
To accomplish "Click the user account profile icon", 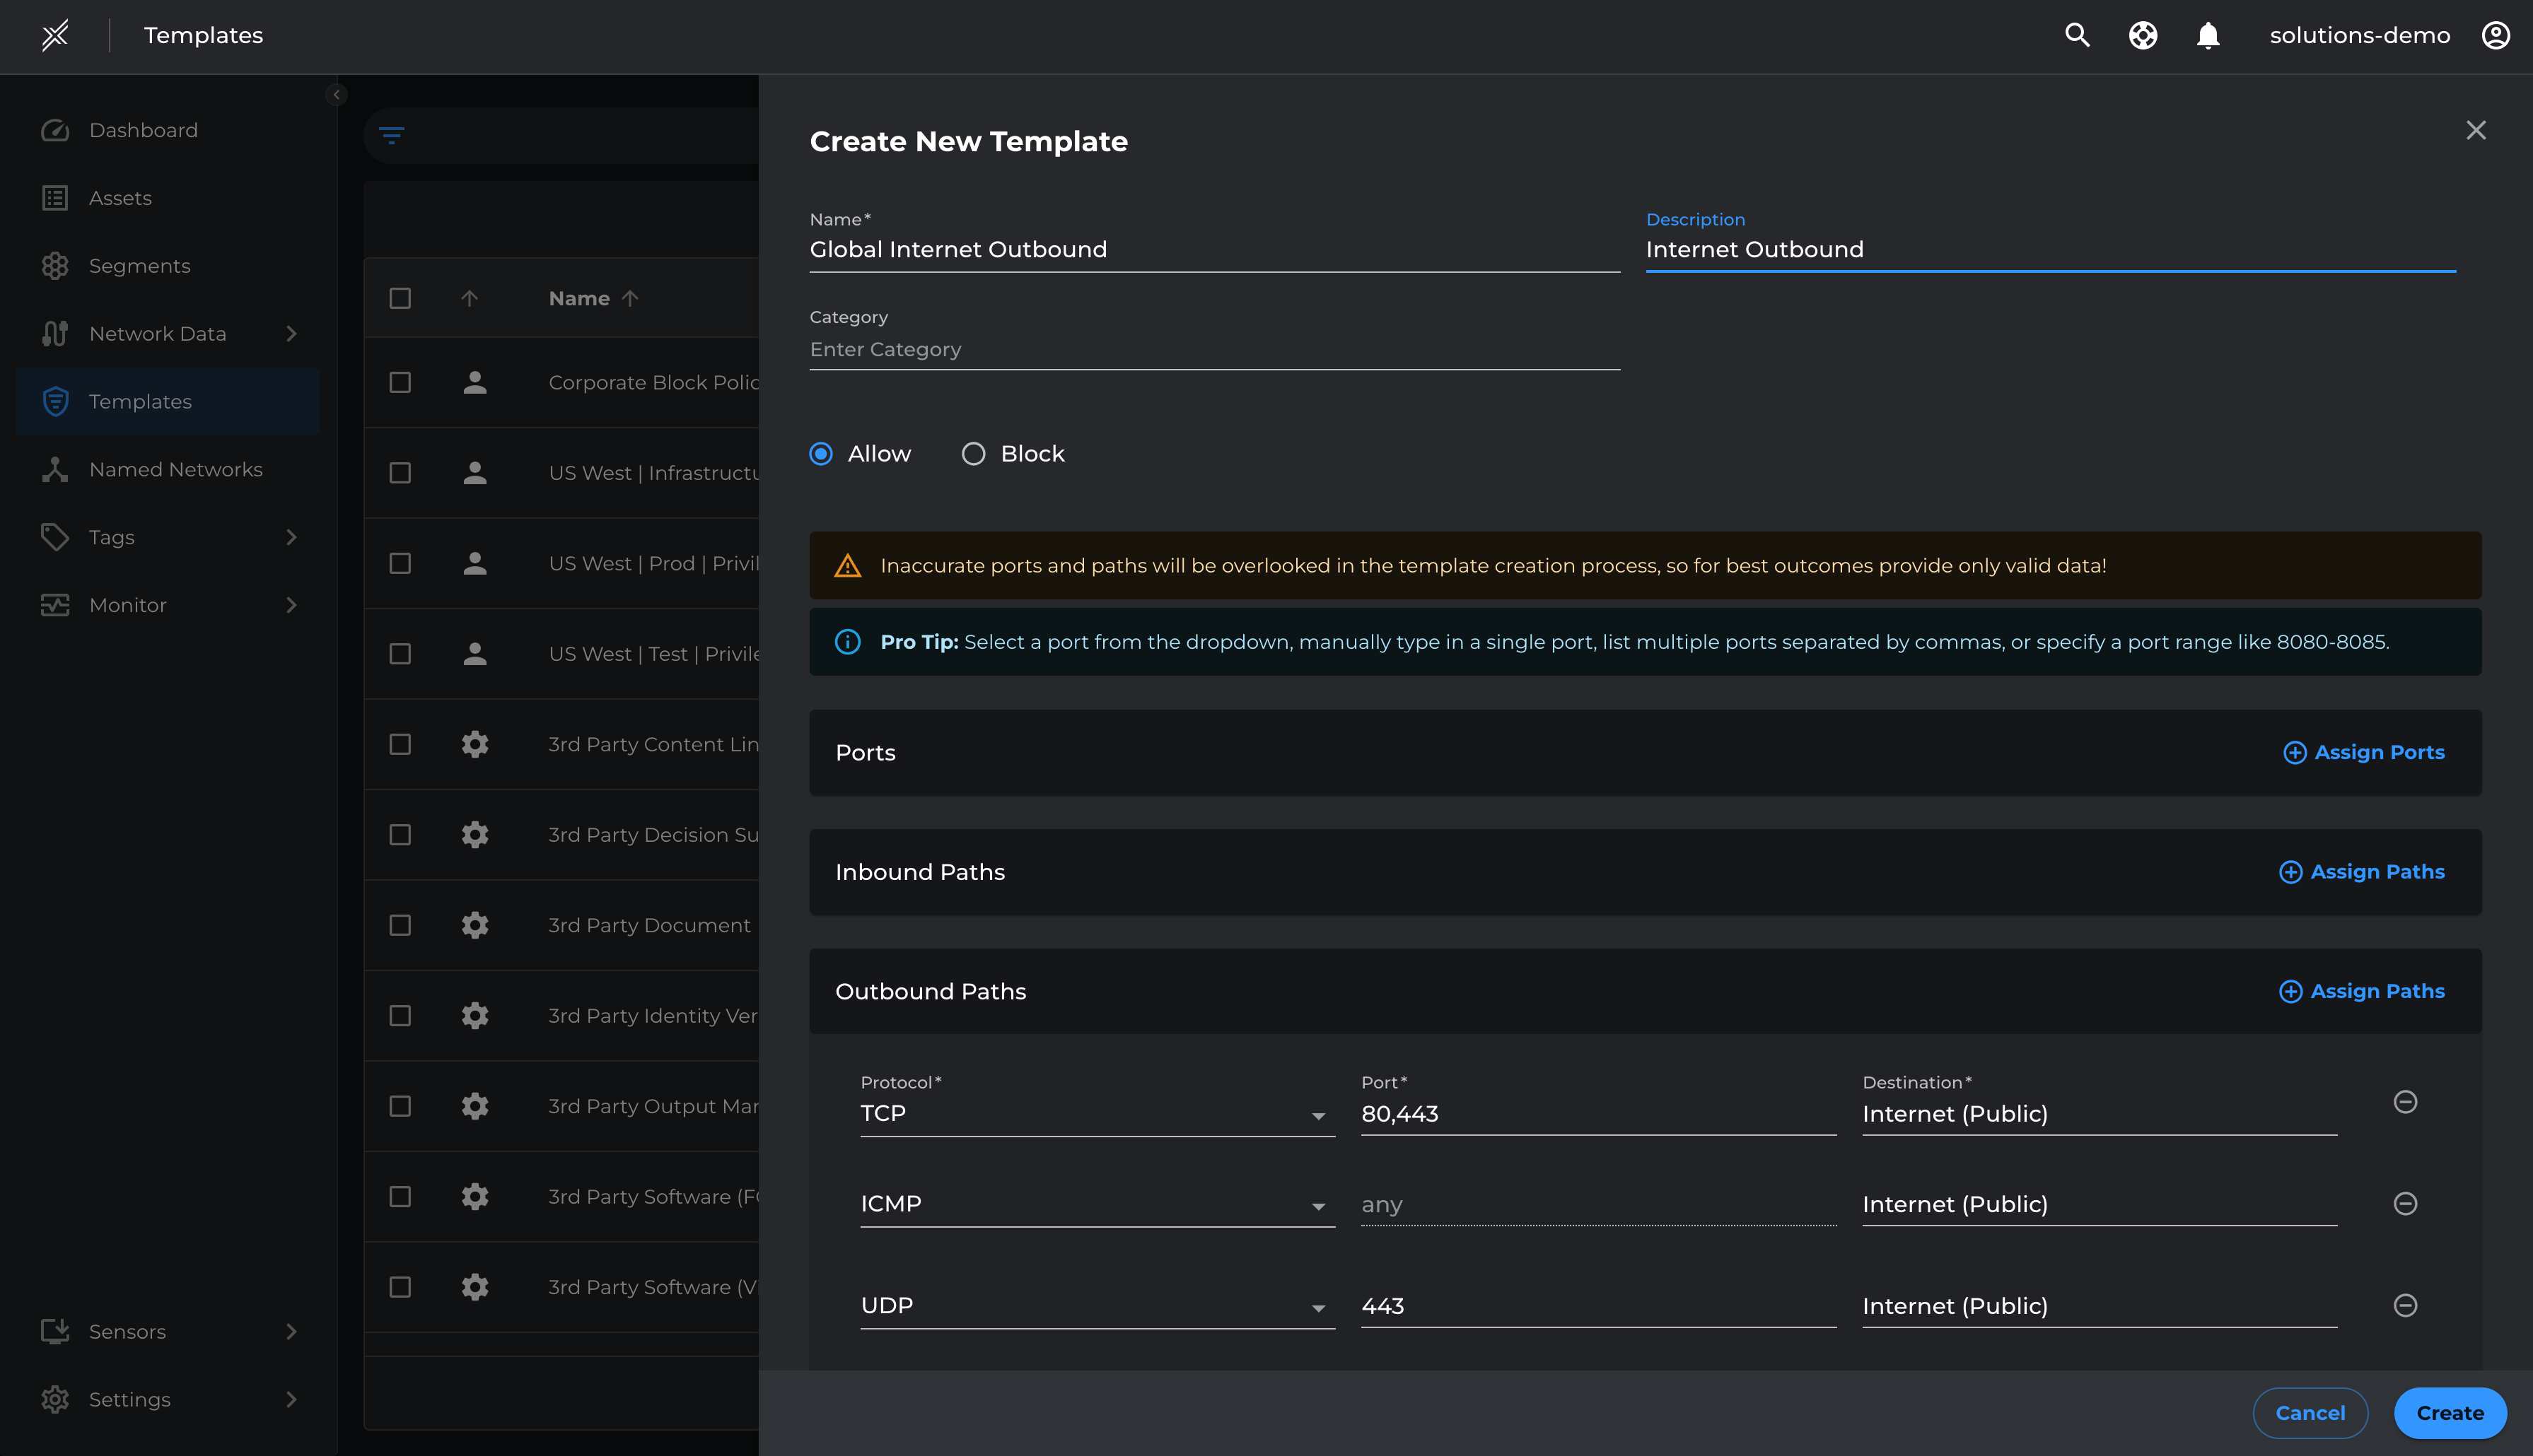I will click(2495, 36).
